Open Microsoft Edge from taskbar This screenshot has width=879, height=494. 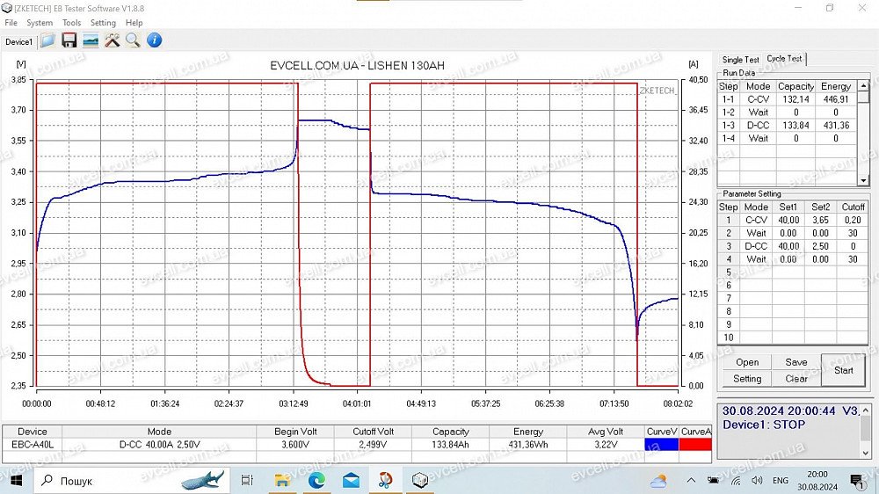(x=316, y=480)
